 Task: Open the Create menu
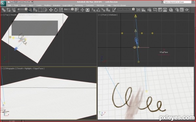(x=39, y=5)
